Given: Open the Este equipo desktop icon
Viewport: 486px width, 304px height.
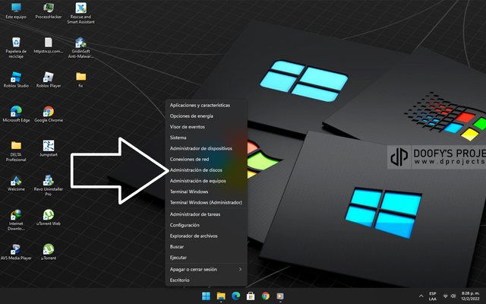Looking at the screenshot, I should coord(16,11).
